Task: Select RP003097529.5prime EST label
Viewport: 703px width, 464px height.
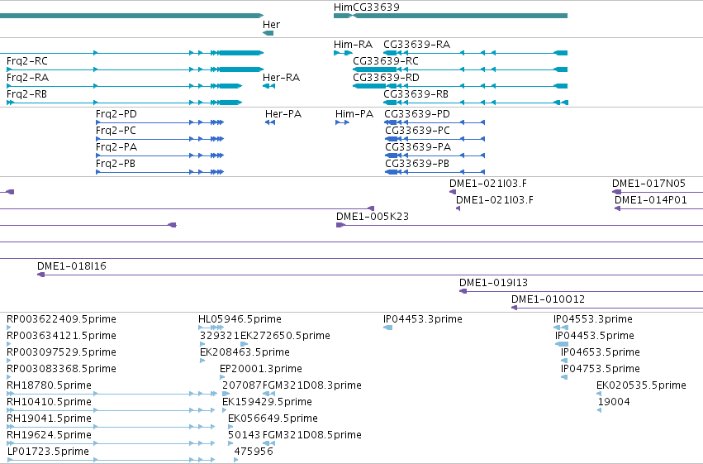Action: [61, 352]
